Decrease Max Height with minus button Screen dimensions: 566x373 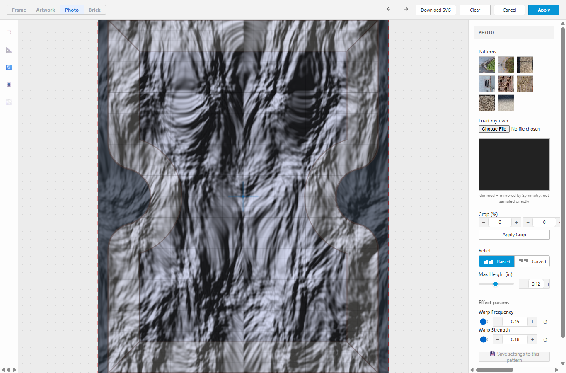tap(524, 284)
